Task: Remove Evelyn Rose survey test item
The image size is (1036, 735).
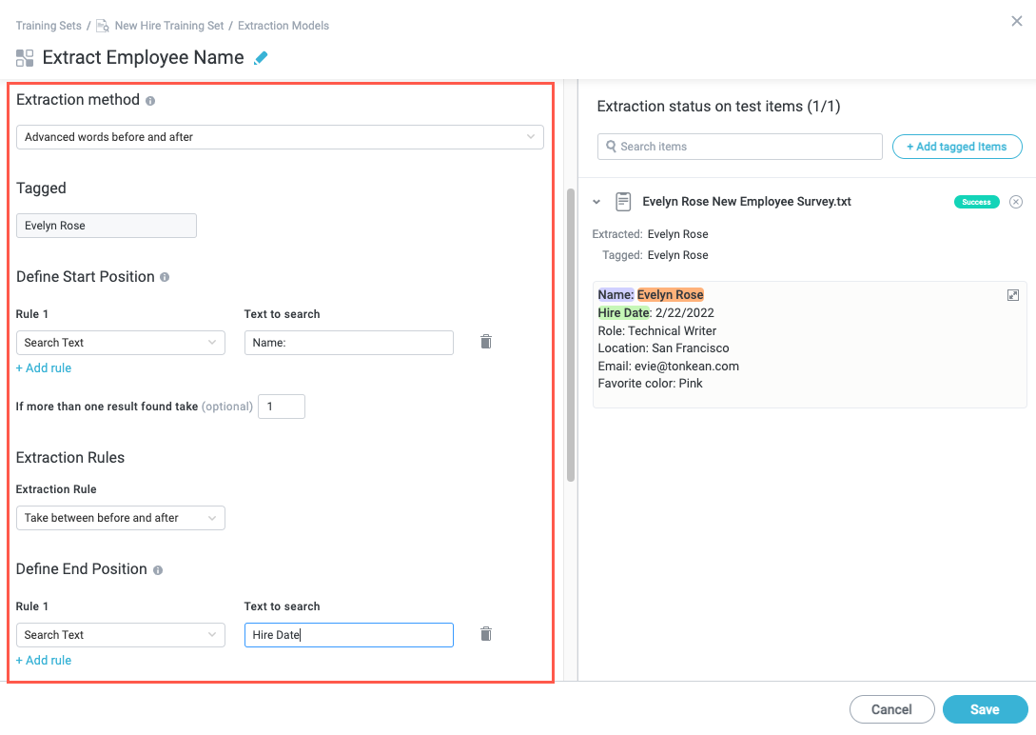Action: [1015, 202]
